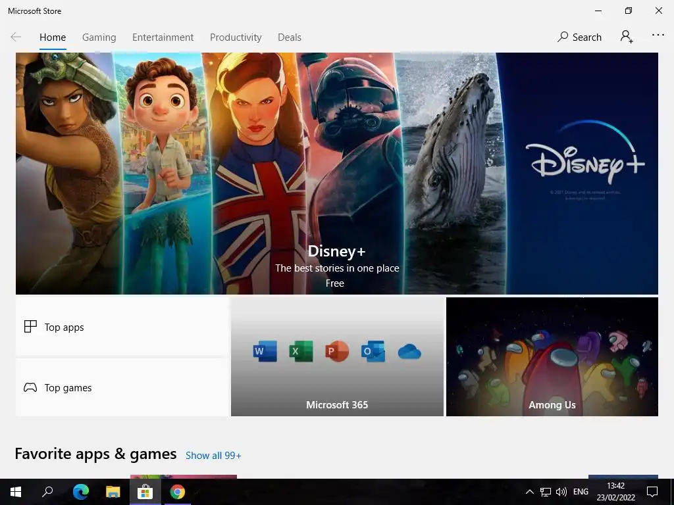Open the Deals tab
Viewport: 674px width, 505px height.
[290, 37]
